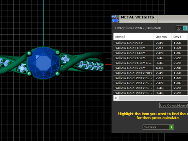Screen dimensions: 188x141
Task: Click the DWT column header
Action: 180,37
